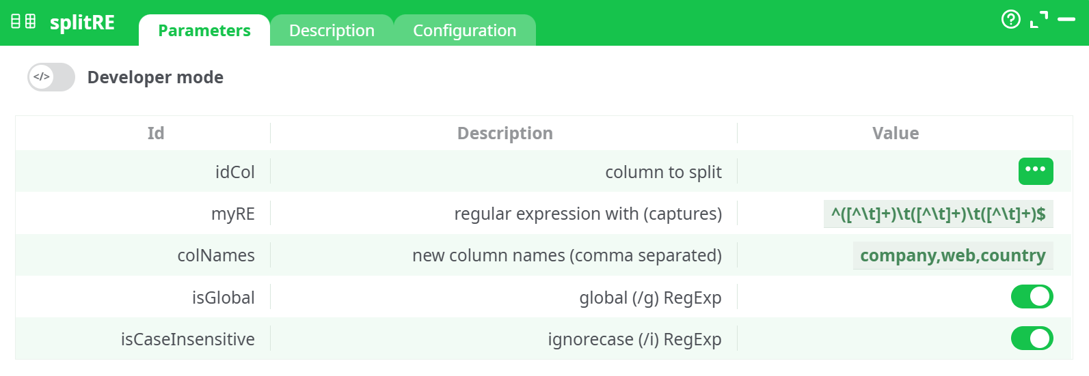Screen dimensions: 1089x376
Task: Open idCol column selector ellipsis button
Action: point(1035,171)
